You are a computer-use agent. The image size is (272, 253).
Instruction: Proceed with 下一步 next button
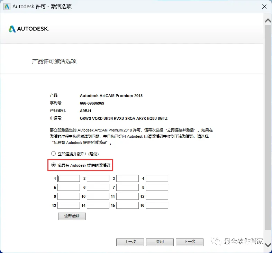point(190,242)
